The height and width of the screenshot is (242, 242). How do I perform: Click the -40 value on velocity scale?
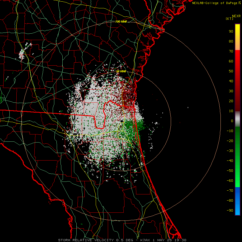click(230, 161)
